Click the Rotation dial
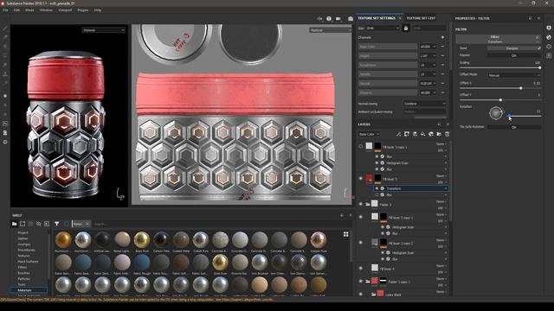 click(x=496, y=113)
